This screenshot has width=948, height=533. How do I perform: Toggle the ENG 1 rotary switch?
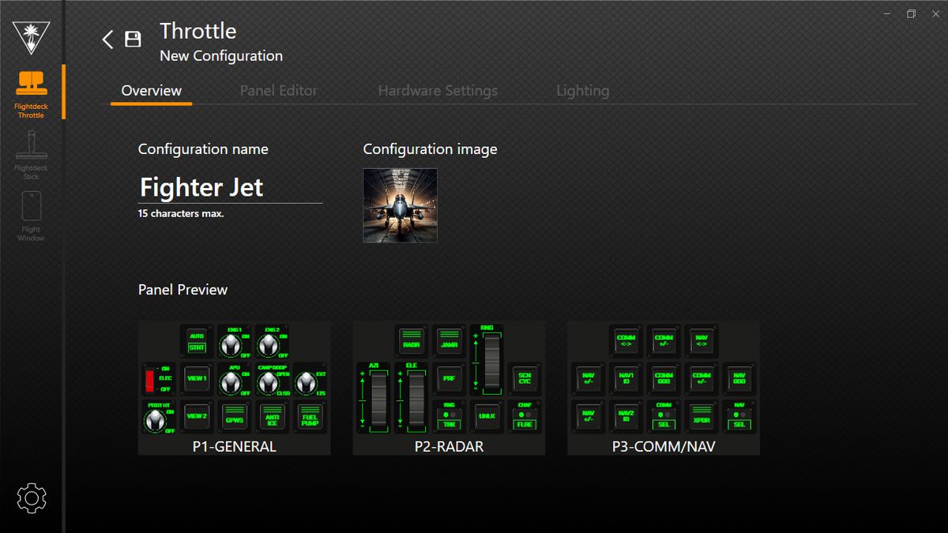tap(234, 342)
